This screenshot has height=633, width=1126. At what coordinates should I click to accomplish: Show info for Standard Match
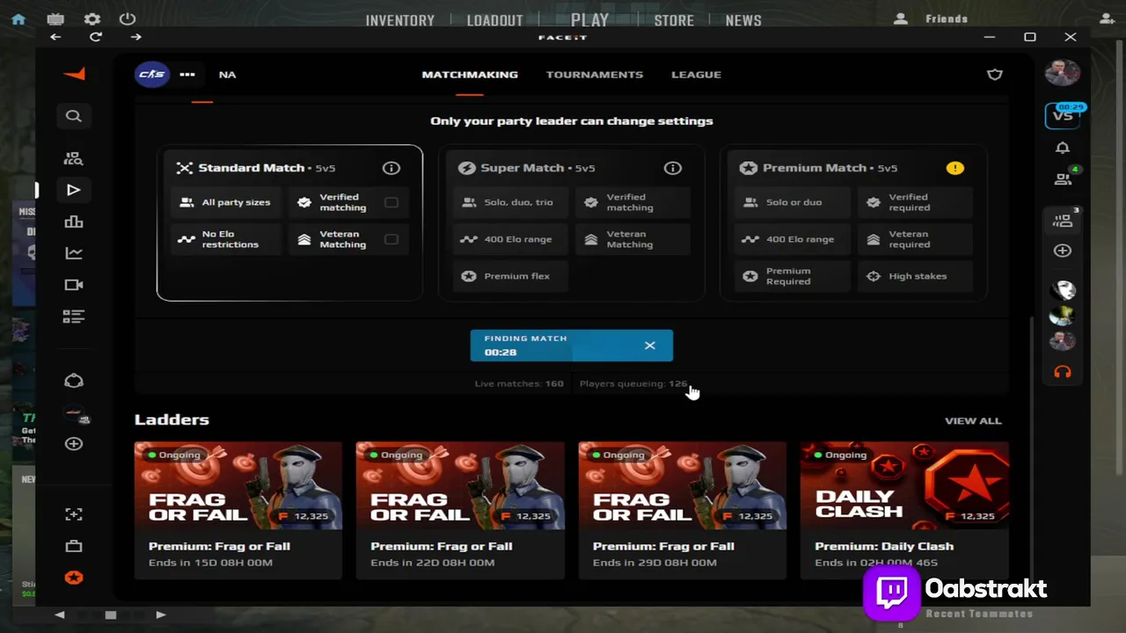[x=391, y=168]
